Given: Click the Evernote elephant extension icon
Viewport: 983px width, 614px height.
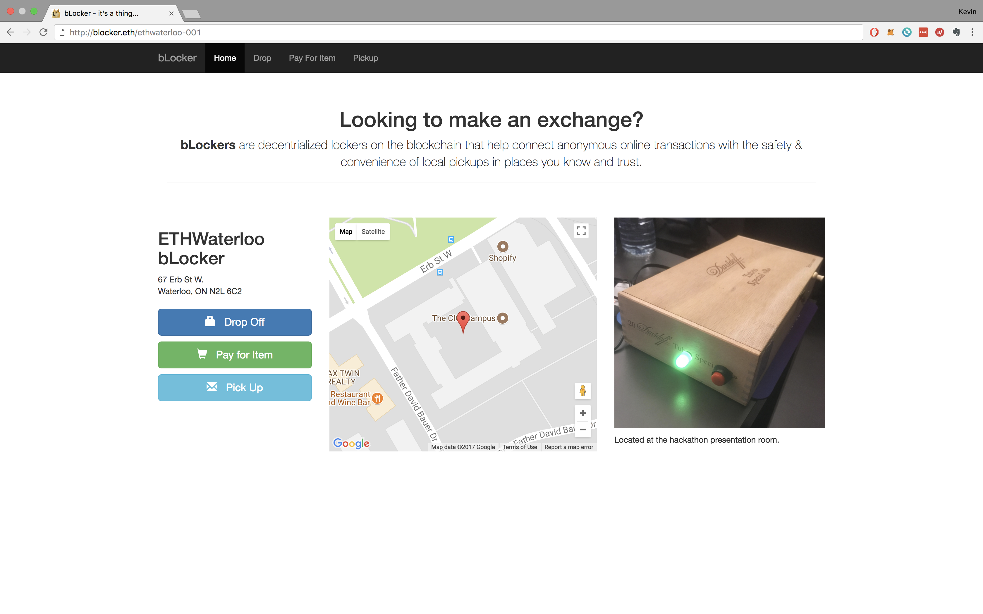Looking at the screenshot, I should 956,32.
